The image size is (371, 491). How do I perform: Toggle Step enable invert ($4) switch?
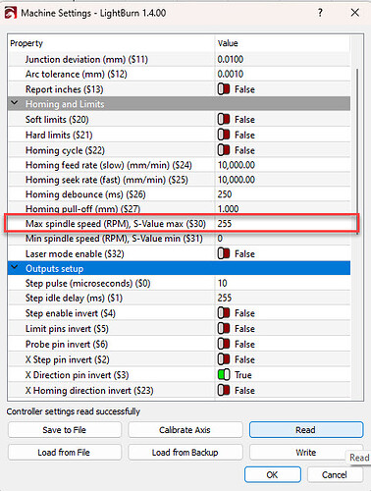pyautogui.click(x=224, y=313)
